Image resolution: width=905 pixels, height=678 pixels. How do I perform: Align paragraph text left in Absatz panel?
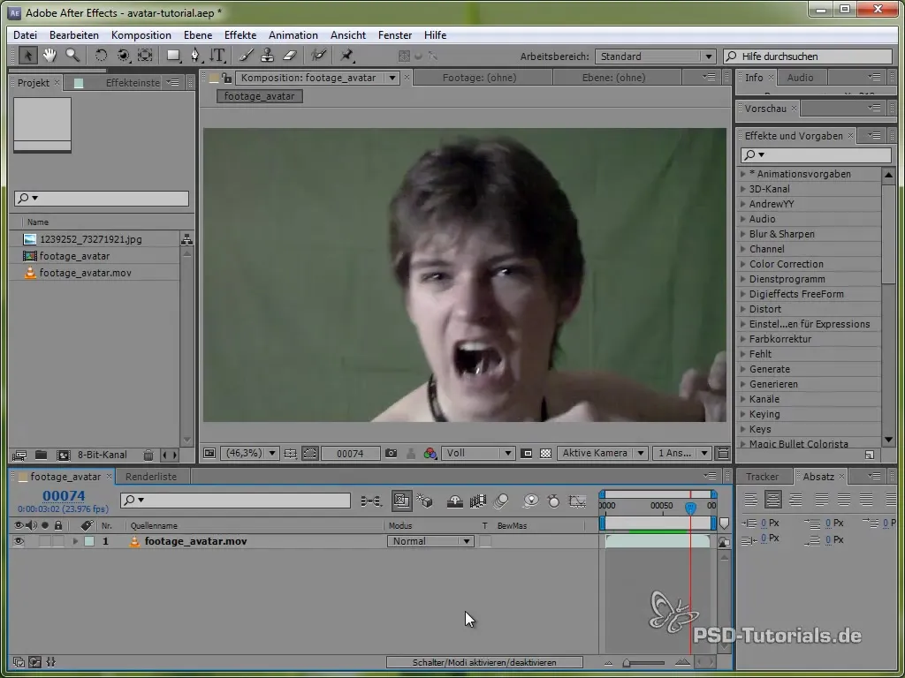[751, 500]
